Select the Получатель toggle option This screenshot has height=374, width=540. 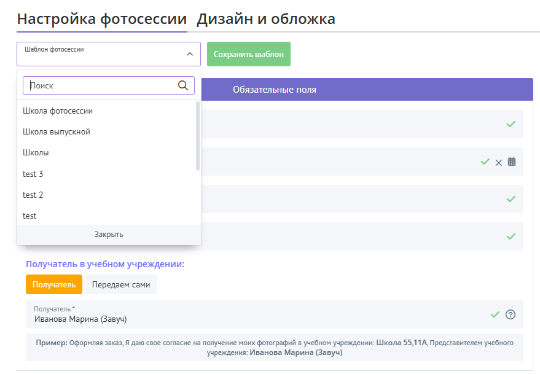(54, 284)
